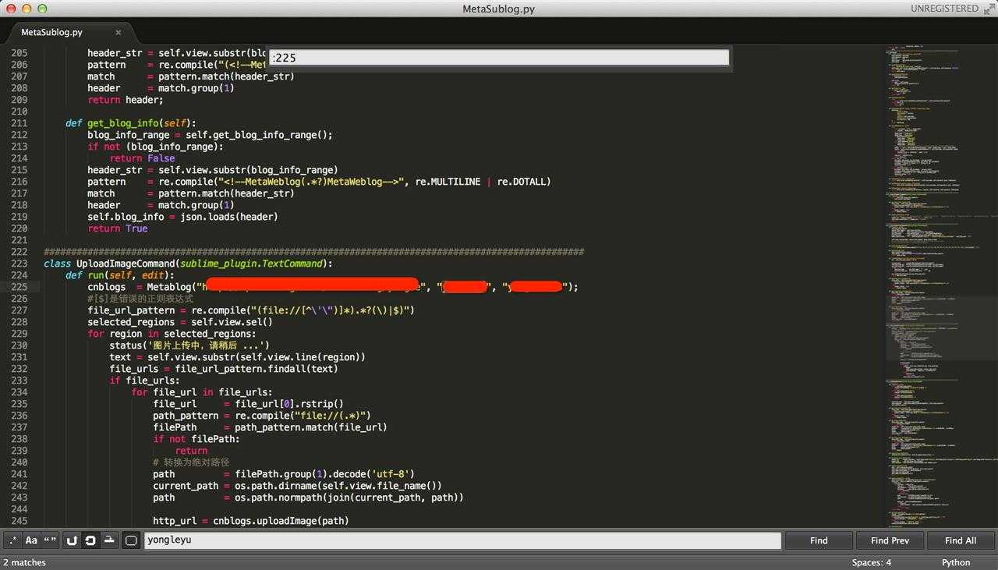Image resolution: width=998 pixels, height=570 pixels.
Task: Click the return False statement
Action: pyautogui.click(x=142, y=158)
